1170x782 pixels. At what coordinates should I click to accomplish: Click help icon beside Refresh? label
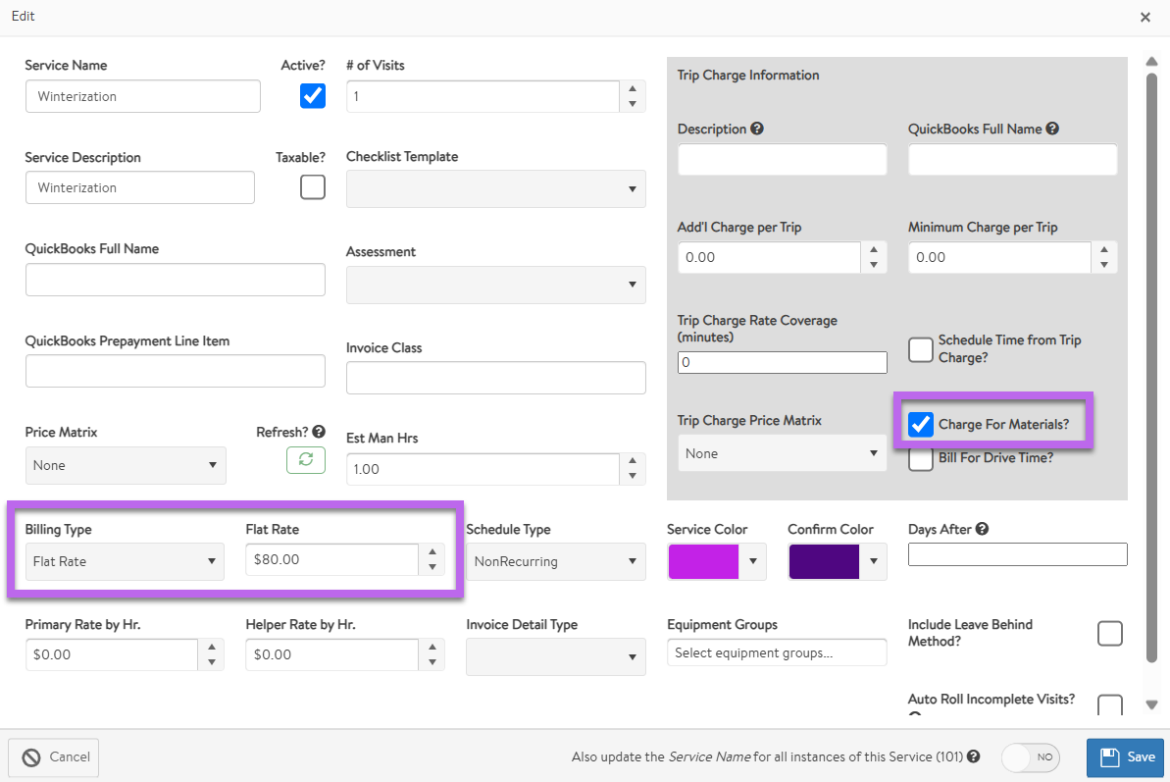(x=319, y=432)
